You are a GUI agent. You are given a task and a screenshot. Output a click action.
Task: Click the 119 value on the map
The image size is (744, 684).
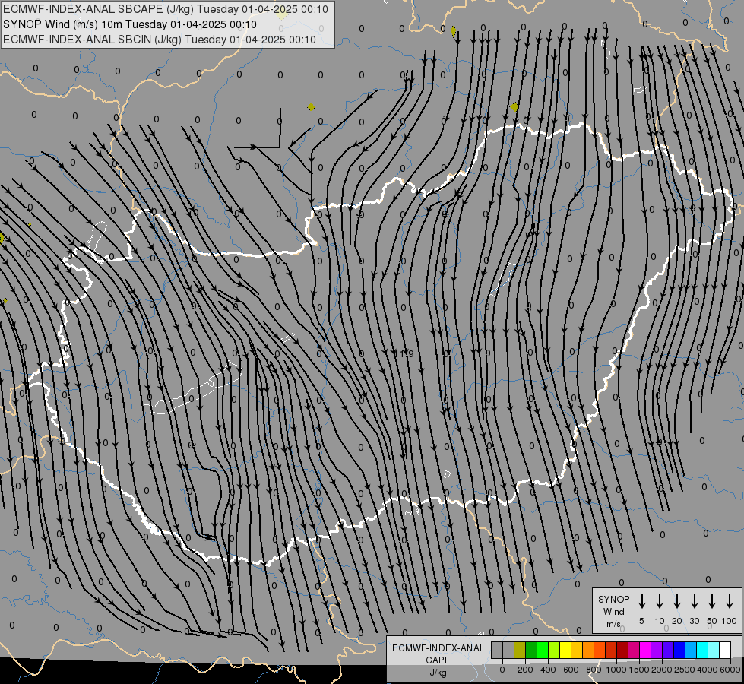tap(404, 353)
